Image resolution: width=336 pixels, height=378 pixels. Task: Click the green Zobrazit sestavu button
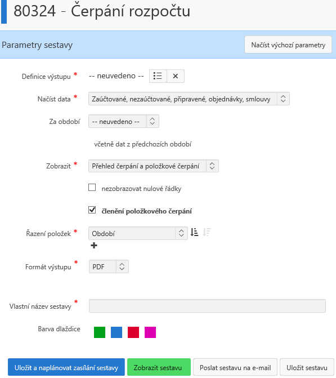[x=159, y=367]
